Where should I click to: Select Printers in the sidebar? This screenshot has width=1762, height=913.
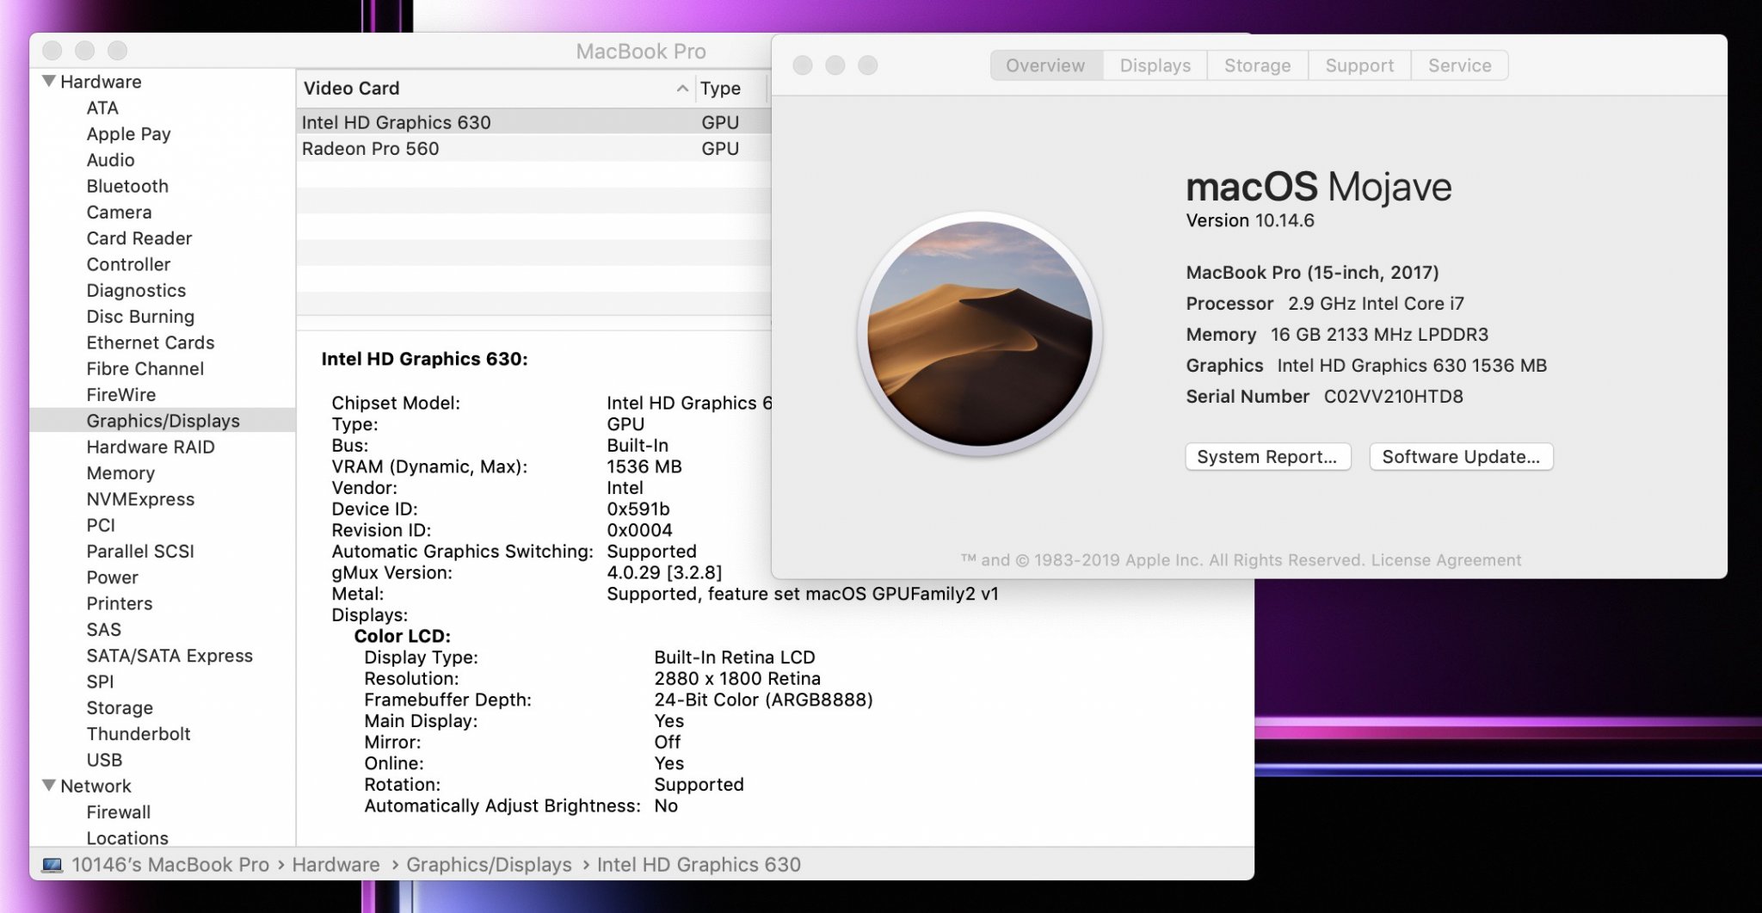pos(119,603)
